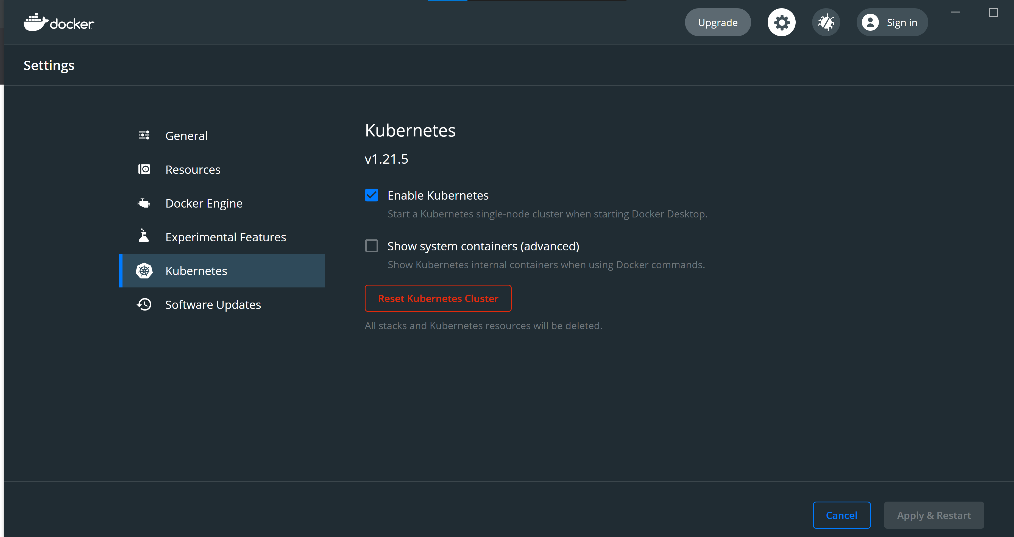The height and width of the screenshot is (537, 1014).
Task: Click the Apply & Restart button
Action: click(934, 515)
